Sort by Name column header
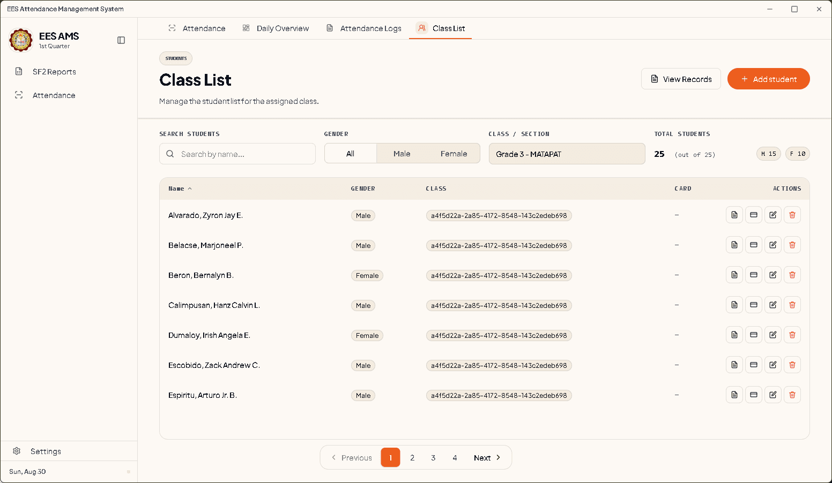Viewport: 832px width, 483px height. point(180,188)
